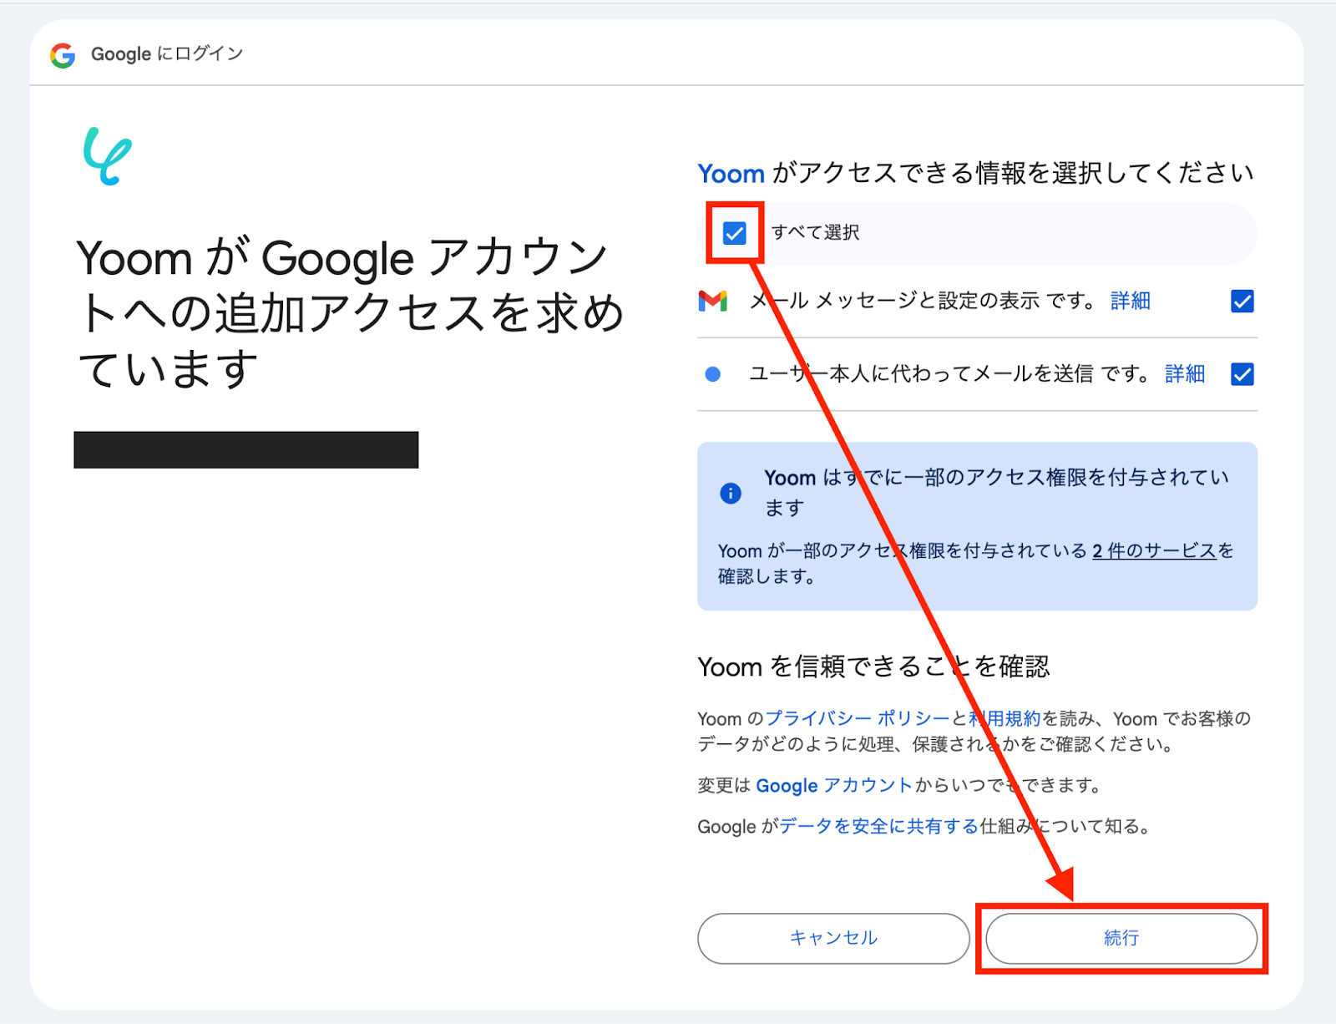Click the Yoom app logo
The width and height of the screenshot is (1336, 1024).
pos(108,156)
